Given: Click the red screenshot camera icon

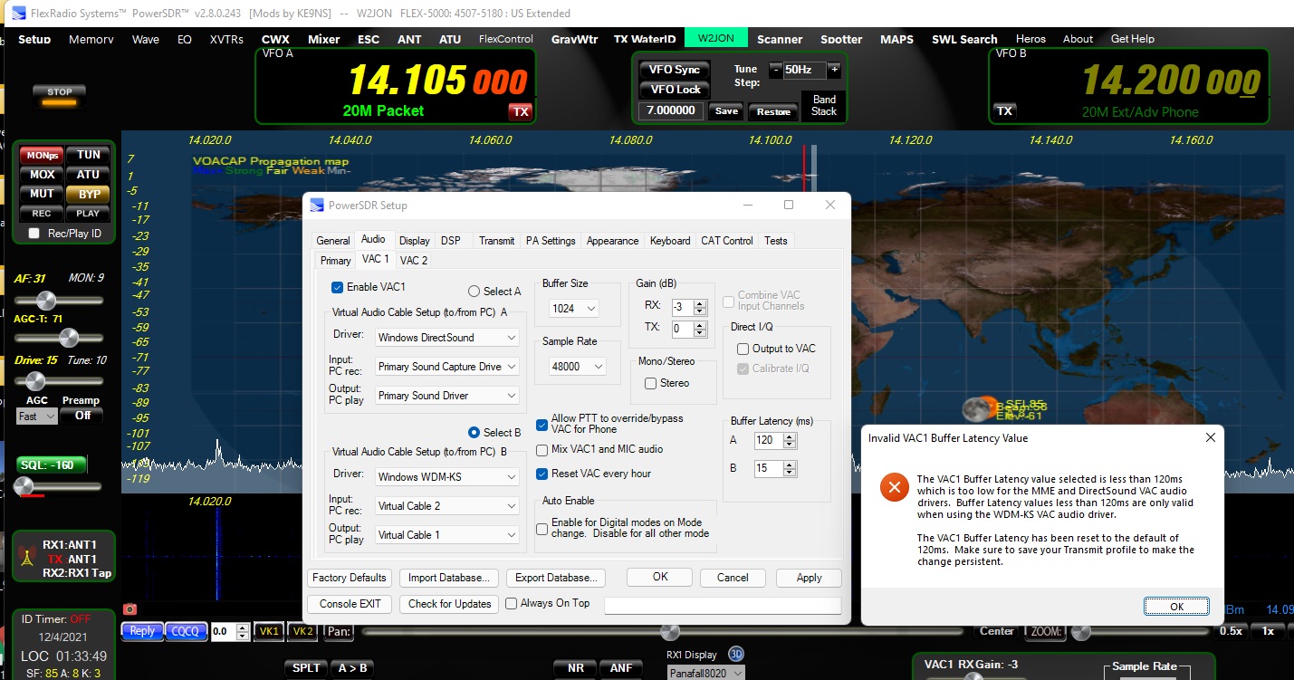Looking at the screenshot, I should (129, 609).
